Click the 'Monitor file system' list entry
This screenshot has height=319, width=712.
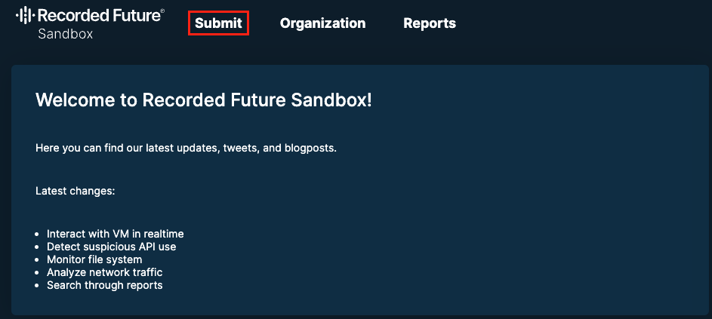pyautogui.click(x=94, y=259)
